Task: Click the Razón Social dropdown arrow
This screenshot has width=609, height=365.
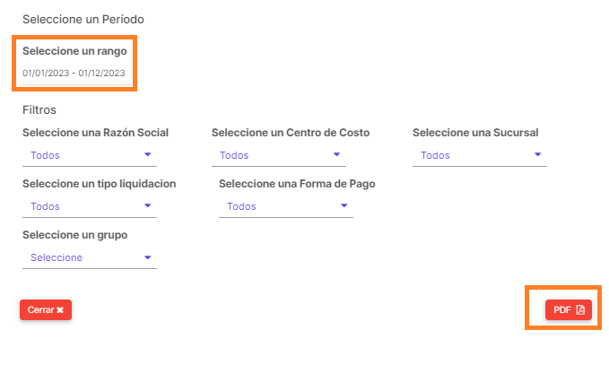Action: pos(148,154)
